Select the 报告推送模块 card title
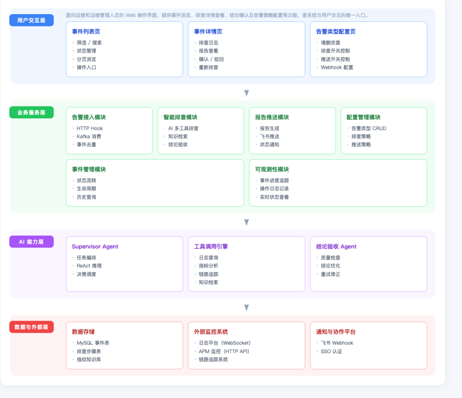Image resolution: width=462 pixels, height=398 pixels. pos(272,117)
